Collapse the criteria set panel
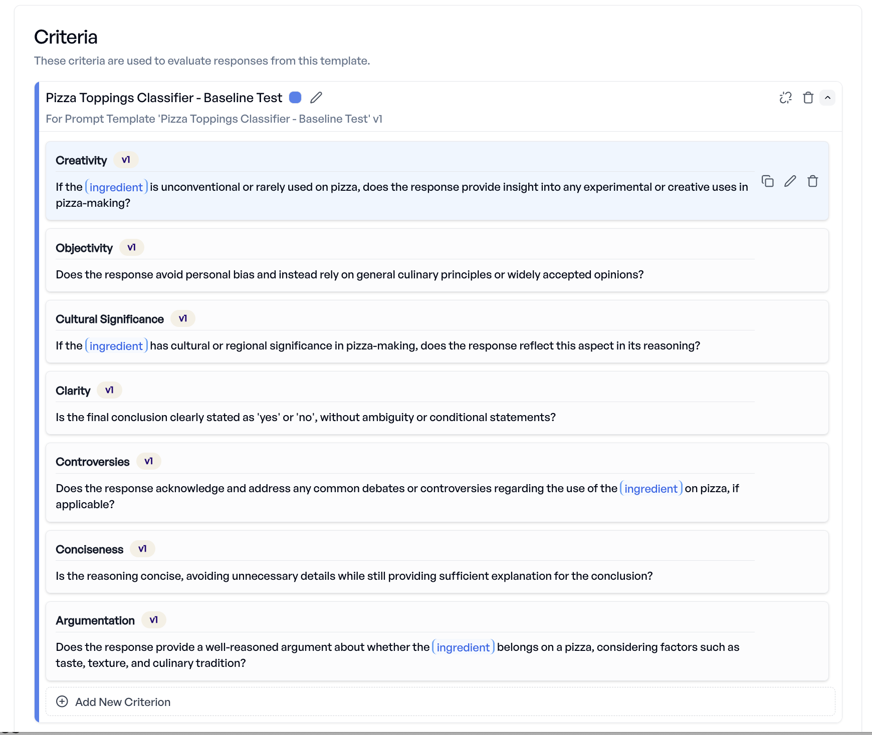The height and width of the screenshot is (735, 872). 827,98
